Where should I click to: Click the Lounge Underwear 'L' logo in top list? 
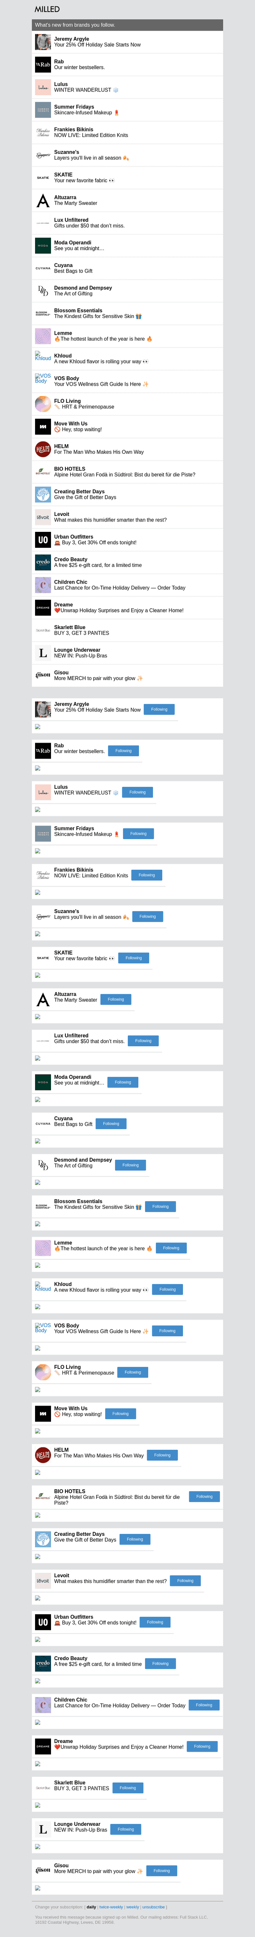(43, 653)
